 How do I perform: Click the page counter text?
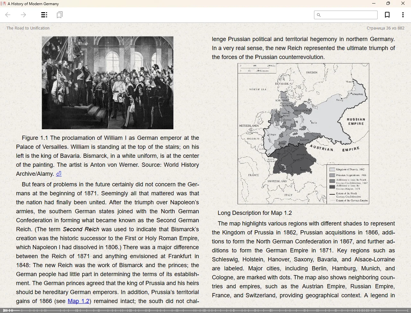coord(385,28)
